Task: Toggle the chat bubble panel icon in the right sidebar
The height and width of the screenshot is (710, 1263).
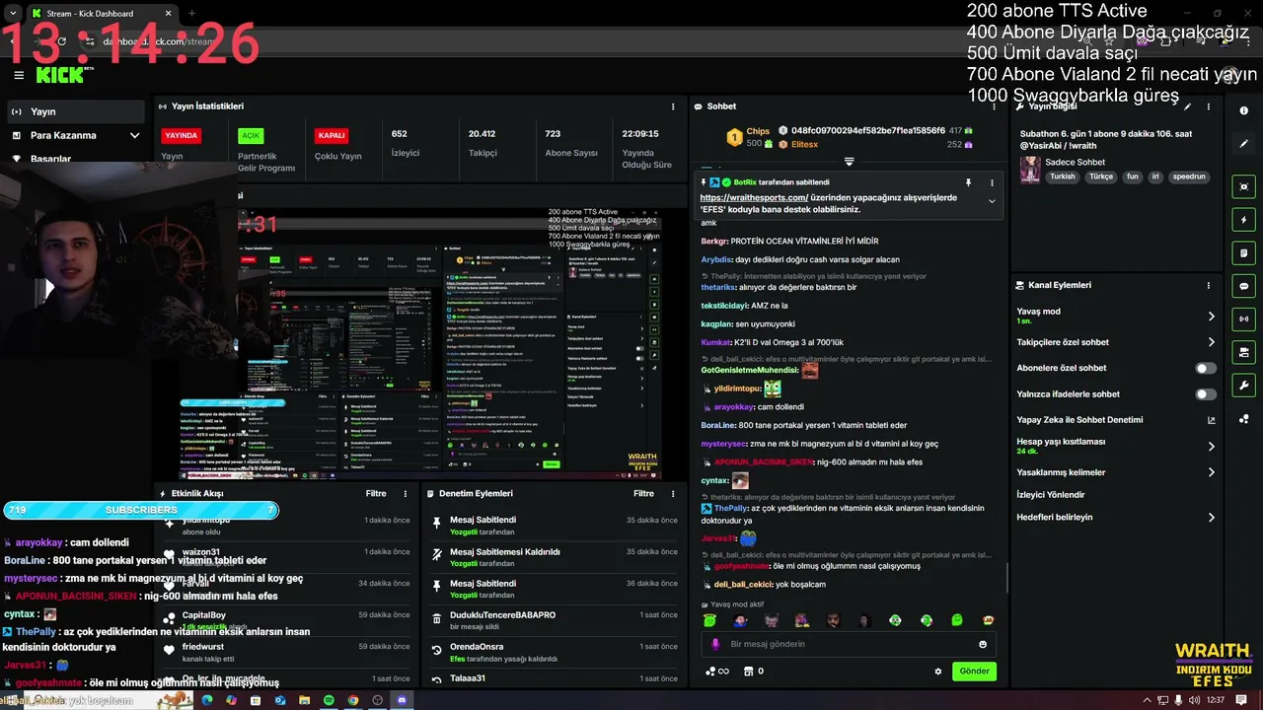Action: tap(1244, 286)
